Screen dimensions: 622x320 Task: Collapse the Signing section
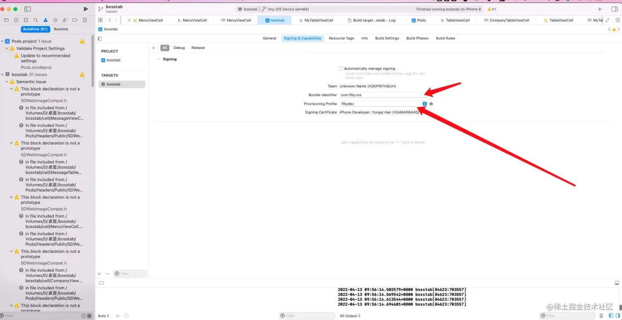[x=158, y=59]
